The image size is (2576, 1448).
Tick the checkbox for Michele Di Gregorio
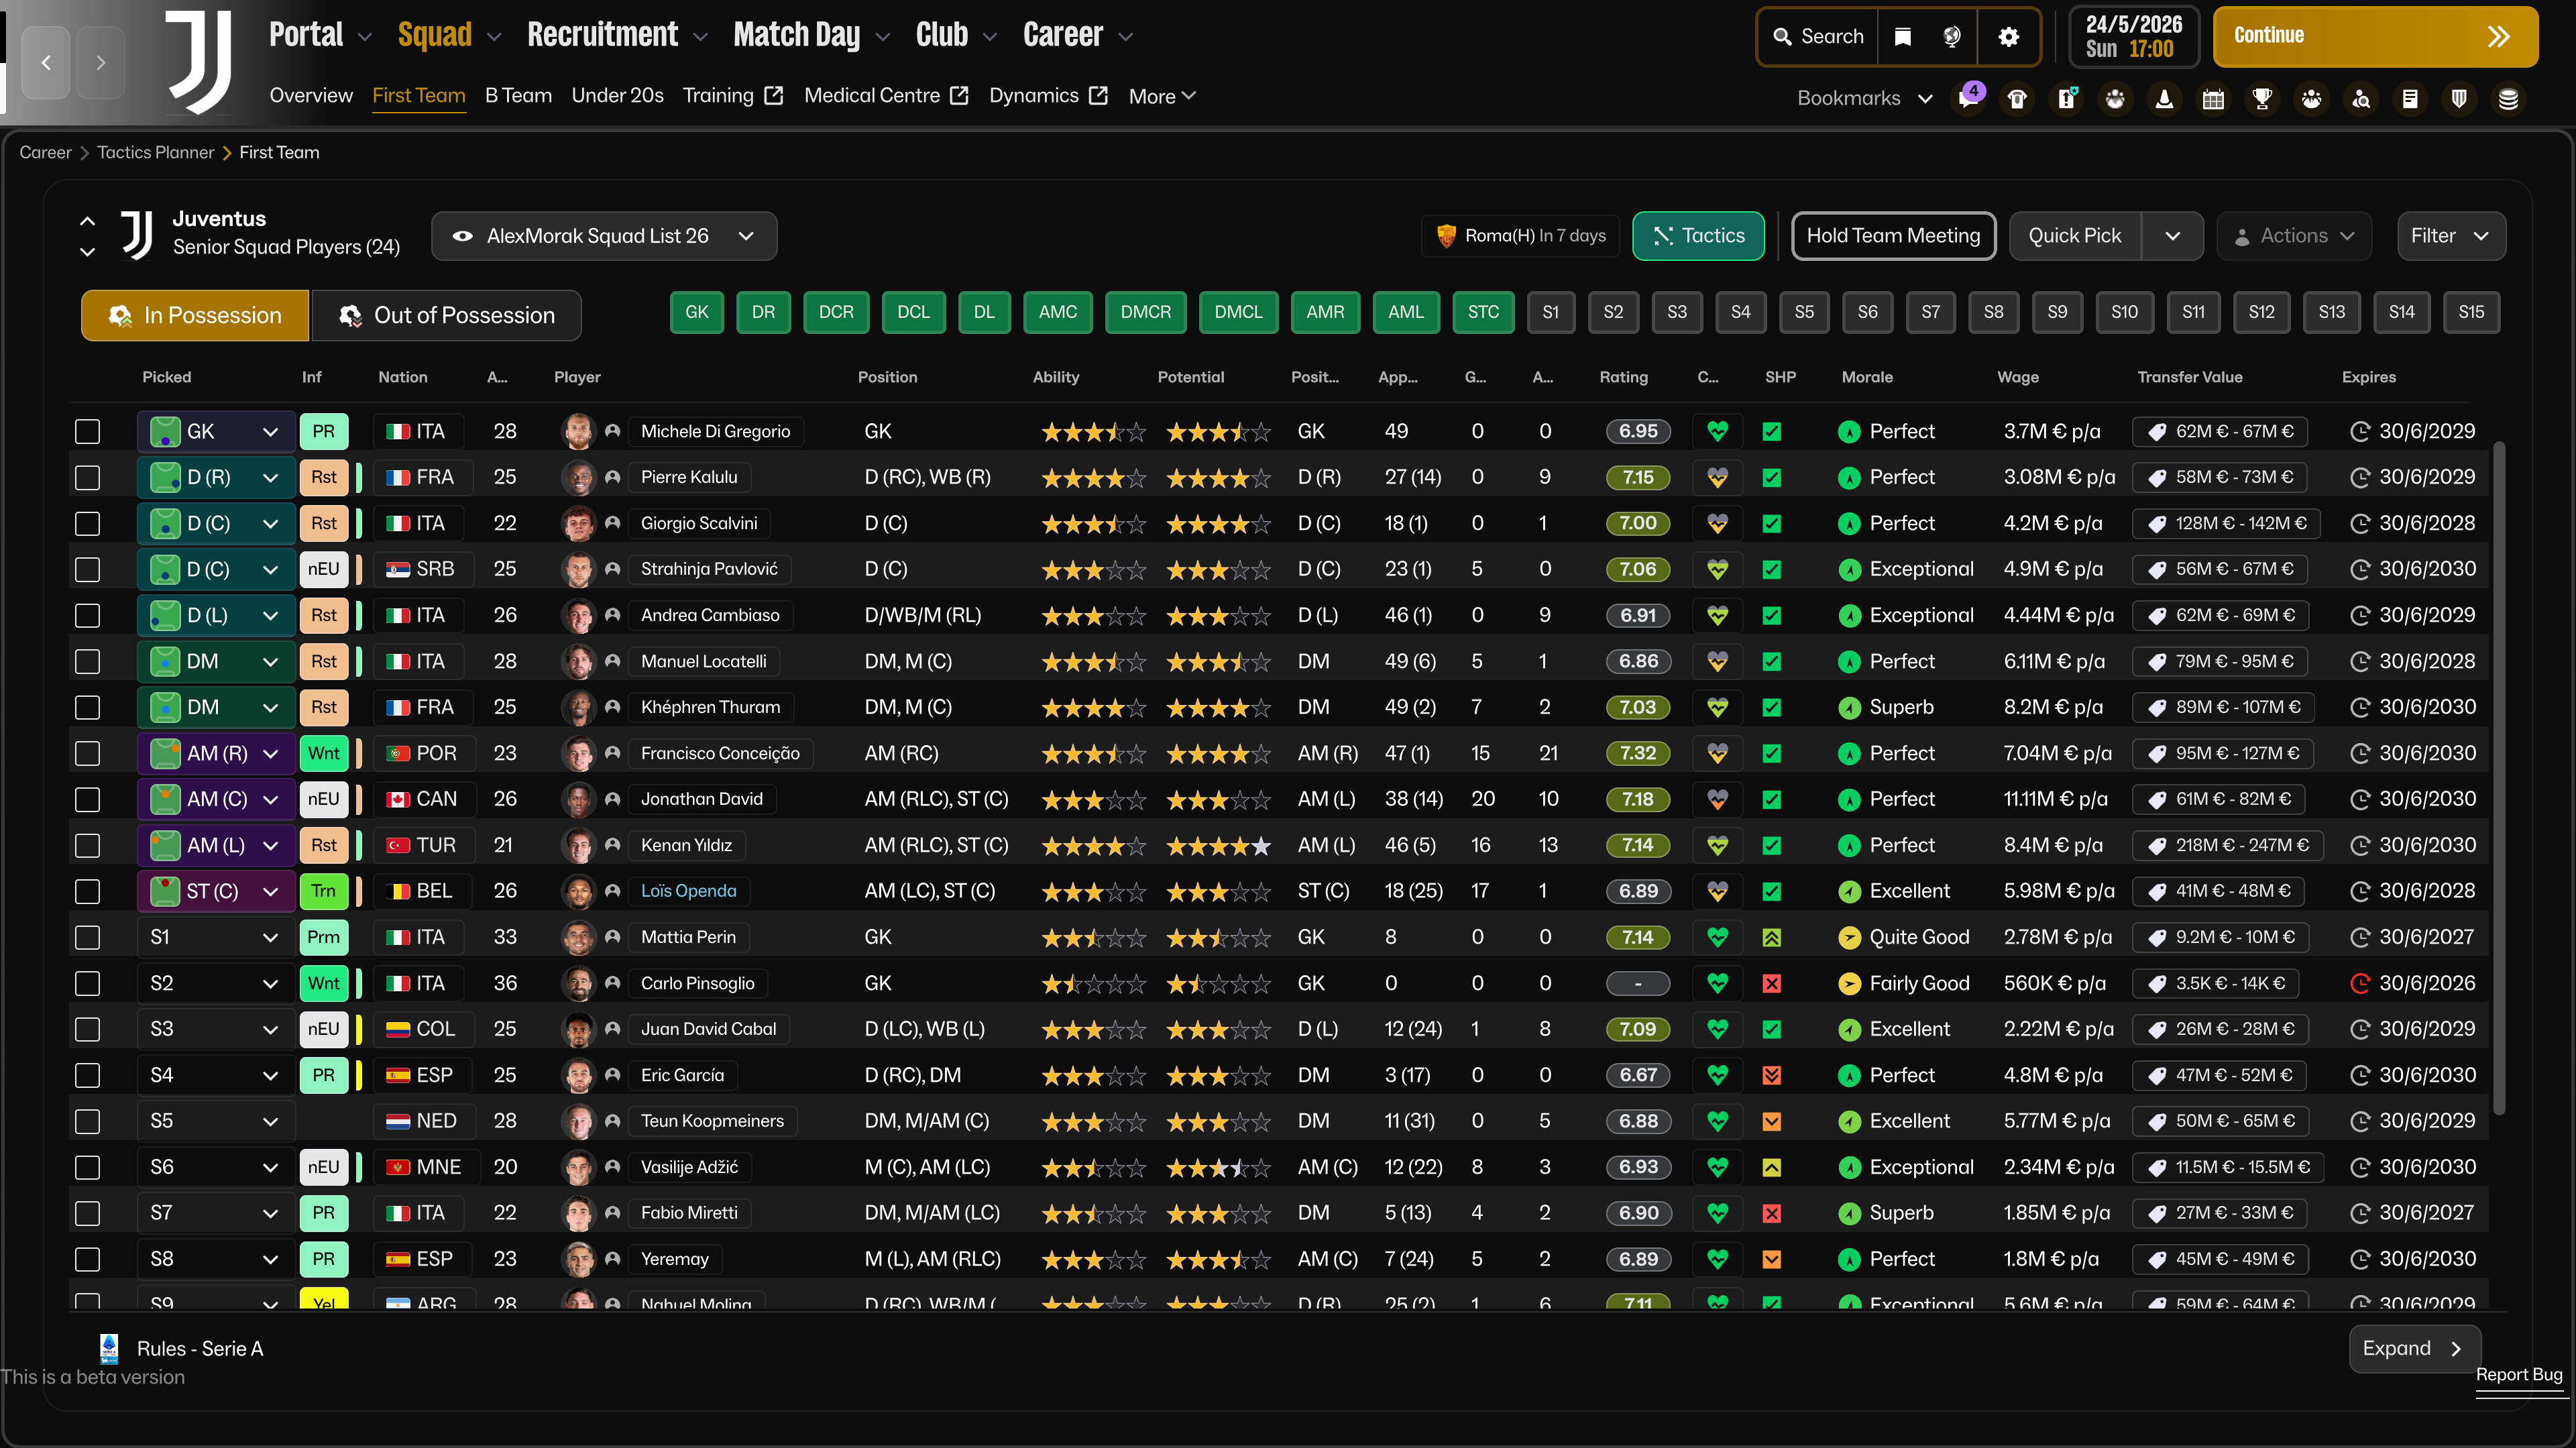pos(88,432)
